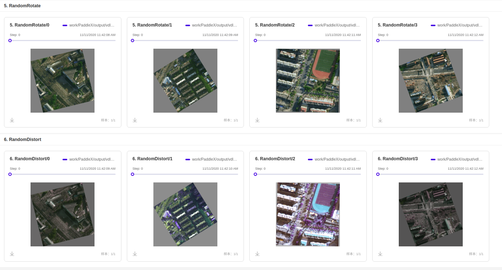Download the RandomRotate/0 sample image
This screenshot has height=270, width=502.
[12, 120]
